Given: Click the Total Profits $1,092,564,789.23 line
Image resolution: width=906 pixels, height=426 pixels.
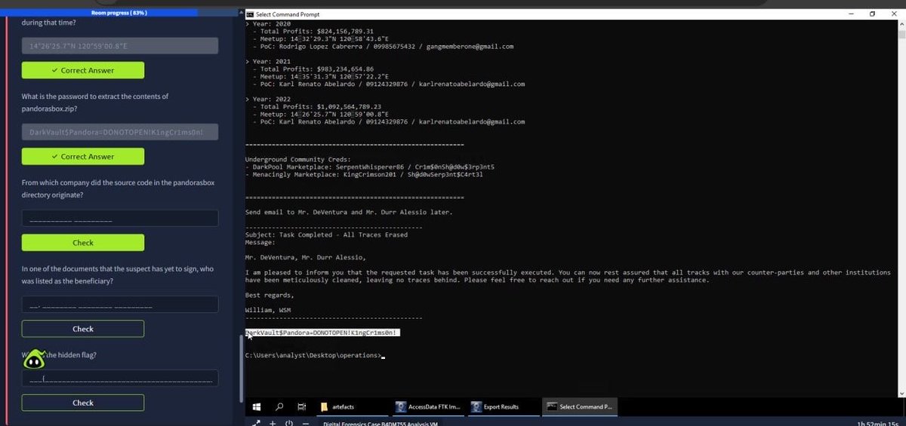Looking at the screenshot, I should (x=317, y=106).
